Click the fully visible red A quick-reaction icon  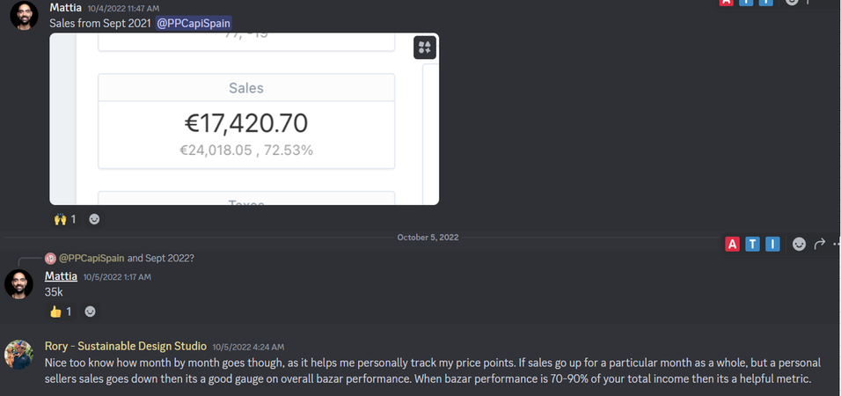(732, 244)
